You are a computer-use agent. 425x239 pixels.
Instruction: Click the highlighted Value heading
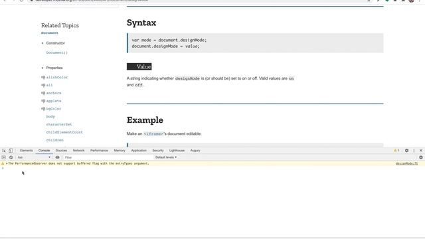point(139,66)
